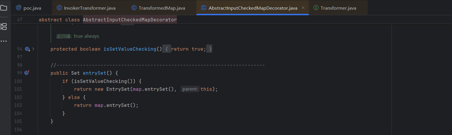This screenshot has height=135, width=452.
Task: Open the Transformer.java tab
Action: (338, 8)
